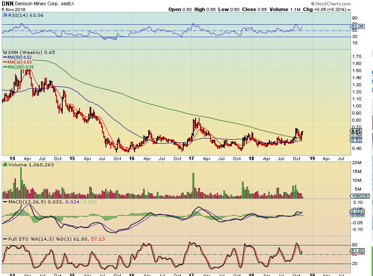Click the blue MA(50) legend line marker

(5, 57)
